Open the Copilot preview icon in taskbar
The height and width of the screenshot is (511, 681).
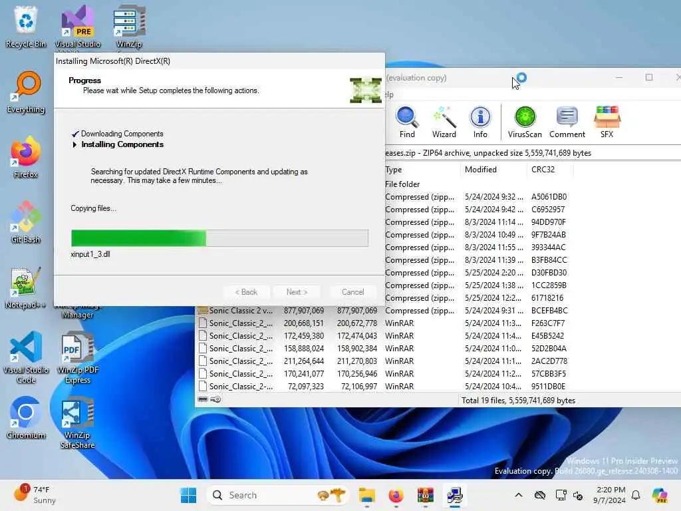pyautogui.click(x=659, y=495)
